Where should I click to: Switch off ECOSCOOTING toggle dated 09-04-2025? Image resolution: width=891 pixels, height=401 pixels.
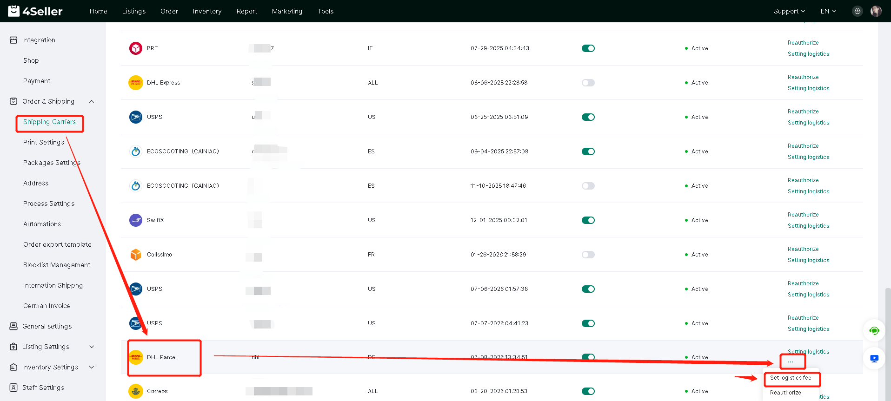[x=588, y=151]
